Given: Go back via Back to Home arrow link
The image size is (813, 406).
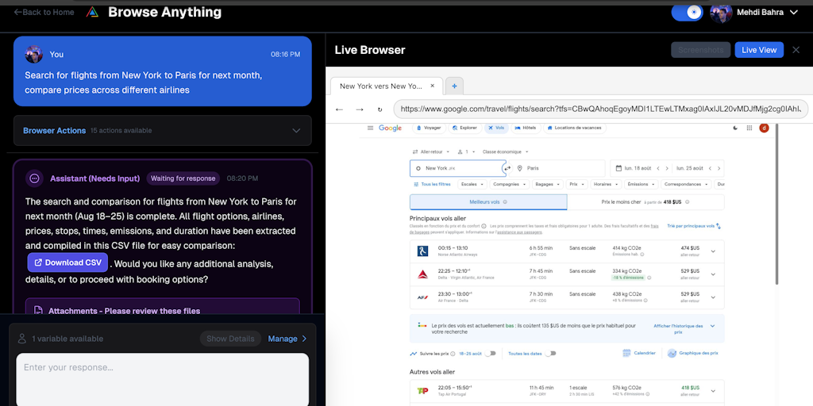Looking at the screenshot, I should click(44, 12).
